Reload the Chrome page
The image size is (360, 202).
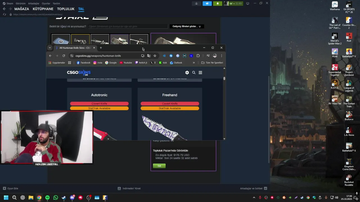(x=64, y=56)
